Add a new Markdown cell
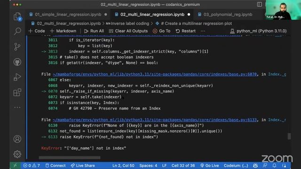301x169 pixels. (63, 31)
